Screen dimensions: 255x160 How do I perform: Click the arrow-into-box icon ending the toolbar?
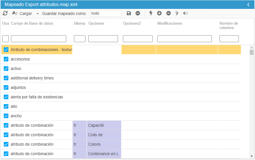(x=185, y=13)
